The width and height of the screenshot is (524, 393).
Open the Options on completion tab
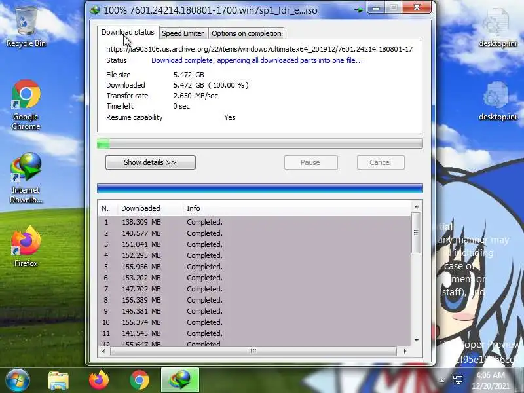point(246,33)
